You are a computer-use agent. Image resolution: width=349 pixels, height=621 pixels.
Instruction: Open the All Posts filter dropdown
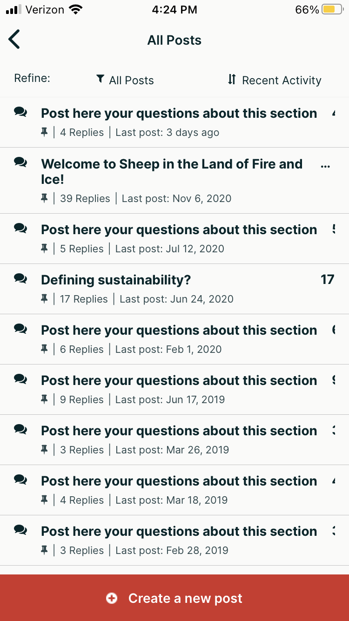click(125, 81)
